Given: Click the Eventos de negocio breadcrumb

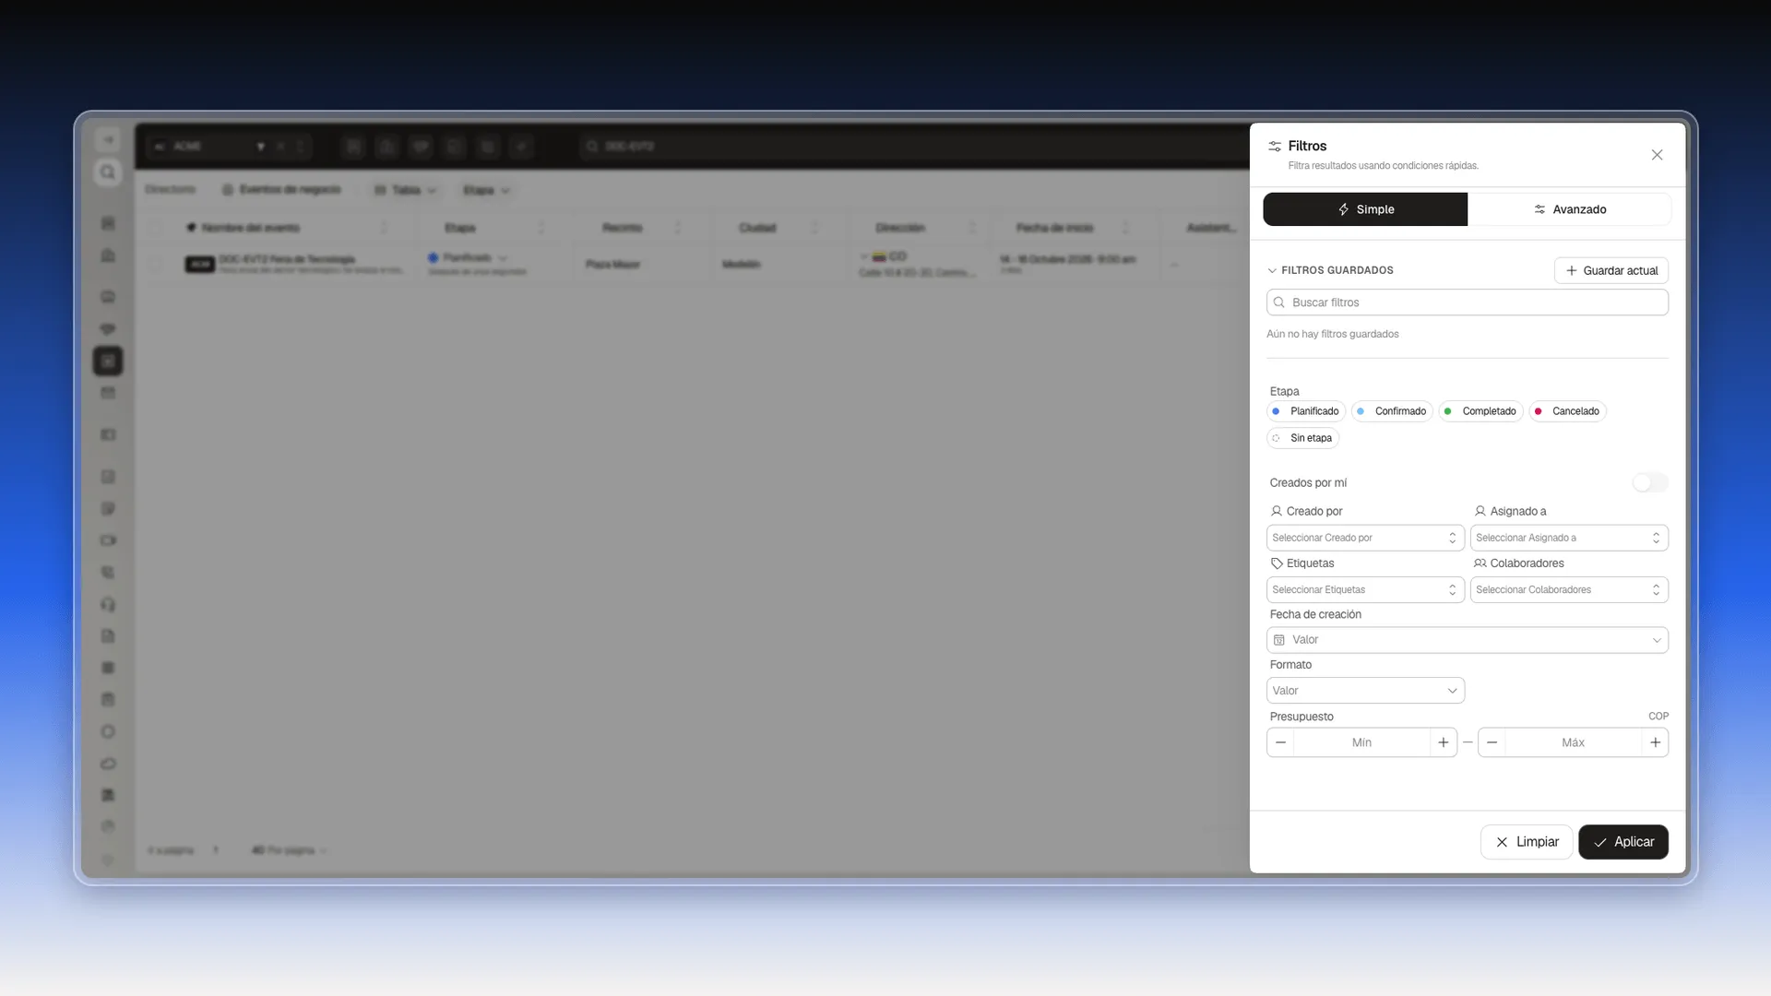Looking at the screenshot, I should [281, 189].
